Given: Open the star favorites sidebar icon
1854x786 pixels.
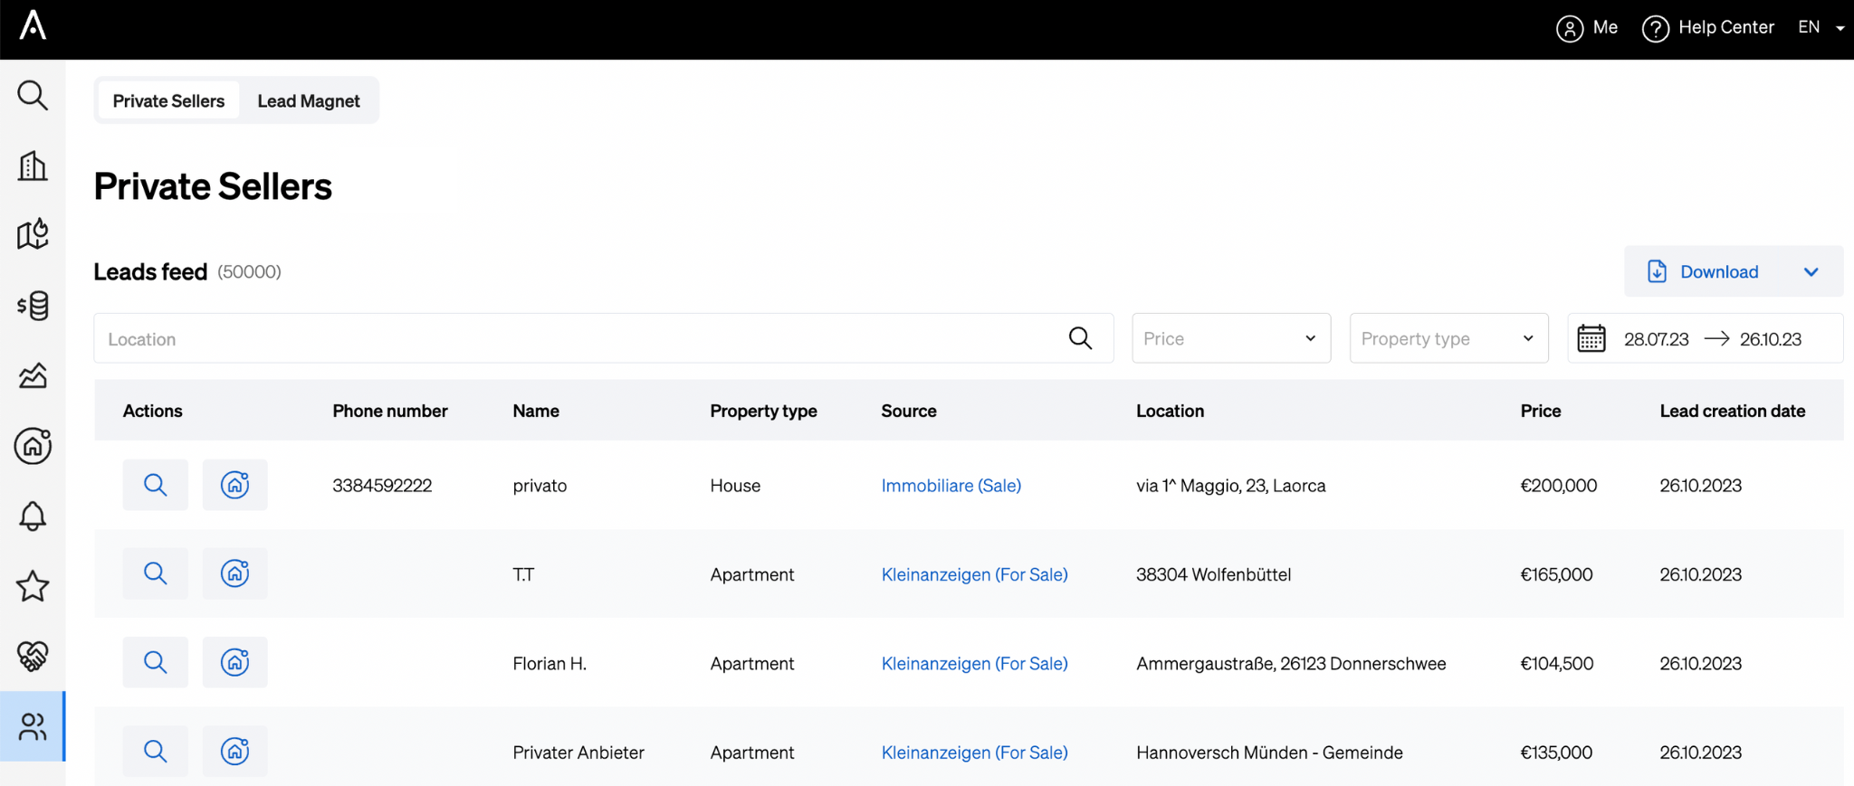Looking at the screenshot, I should point(33,586).
